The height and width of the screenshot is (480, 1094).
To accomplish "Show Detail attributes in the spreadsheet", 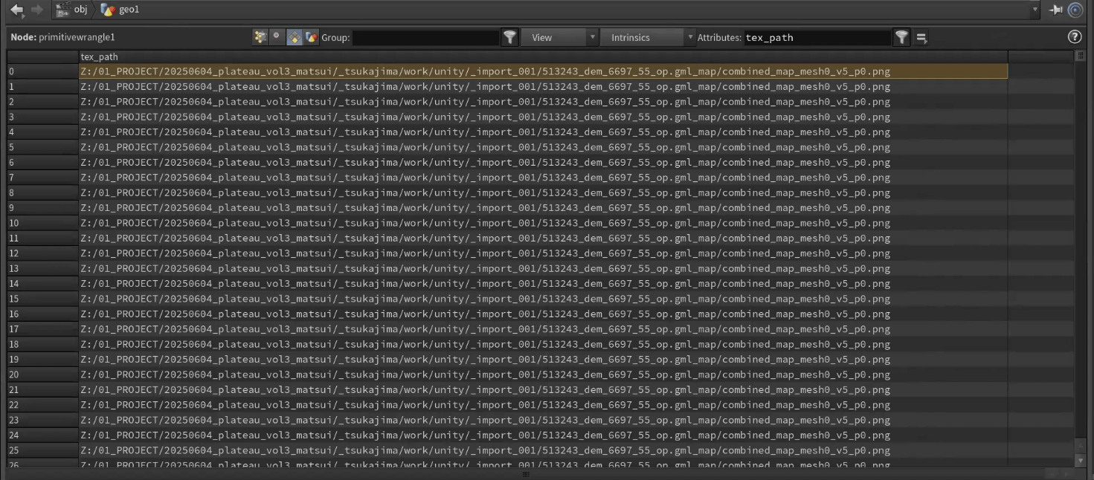I will 312,37.
